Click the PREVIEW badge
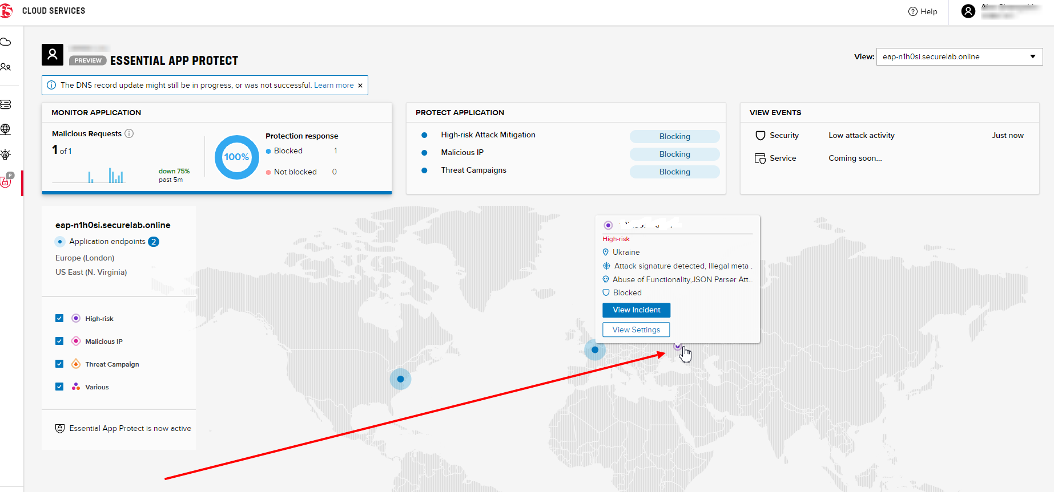The height and width of the screenshot is (492, 1054). pos(88,60)
